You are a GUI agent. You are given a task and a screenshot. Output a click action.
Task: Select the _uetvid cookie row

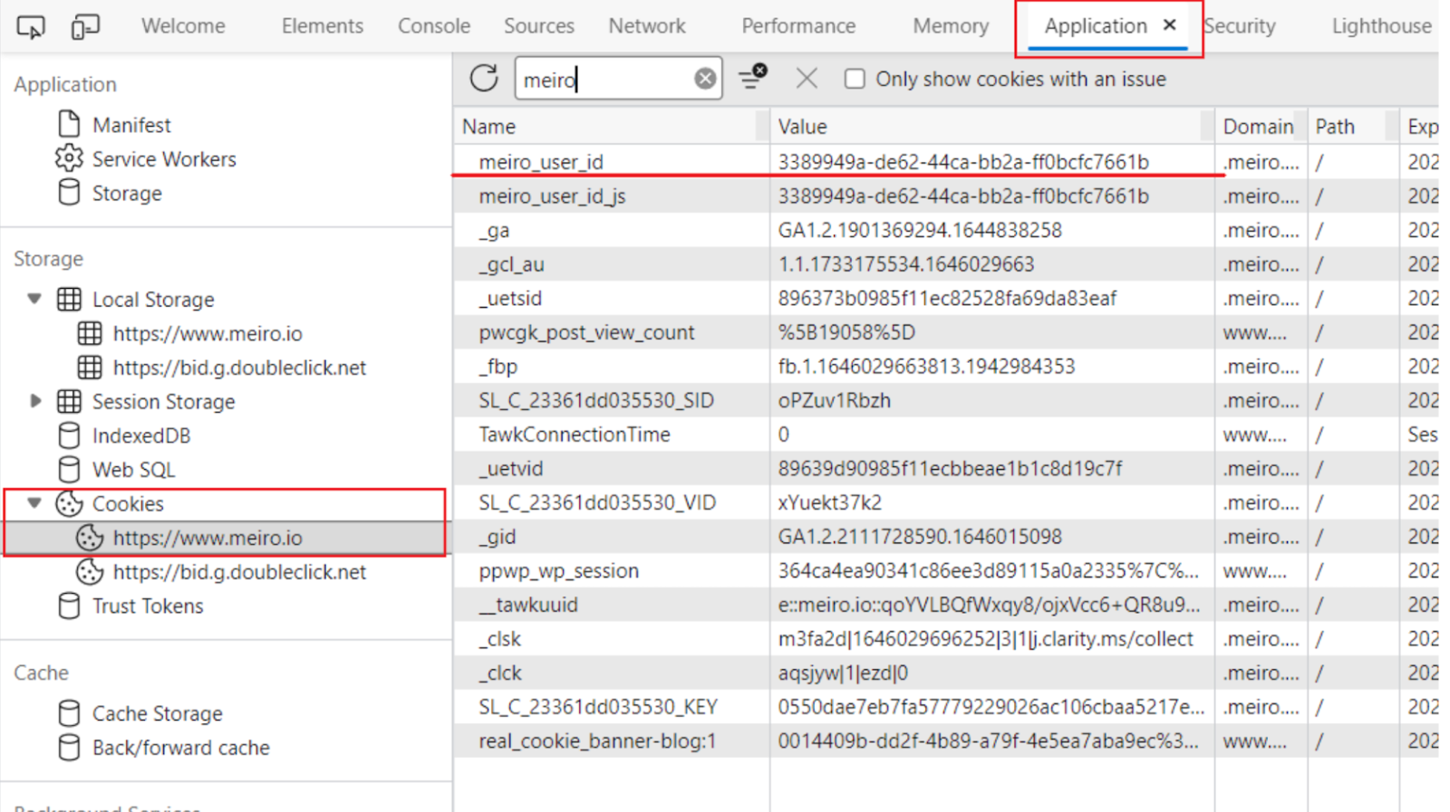[x=945, y=469]
